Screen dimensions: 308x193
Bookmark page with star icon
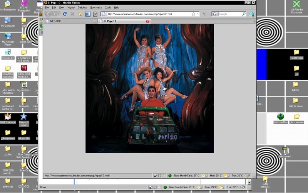pyautogui.click(x=193, y=14)
